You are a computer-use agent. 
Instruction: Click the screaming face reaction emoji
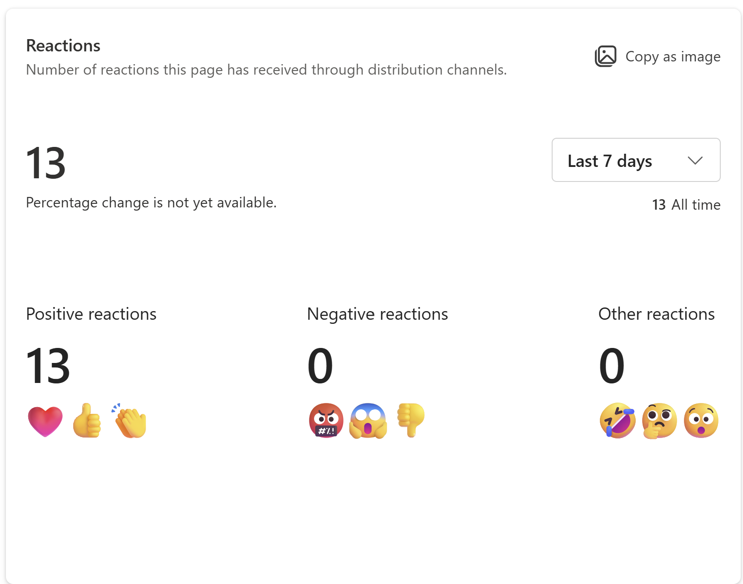click(x=368, y=421)
